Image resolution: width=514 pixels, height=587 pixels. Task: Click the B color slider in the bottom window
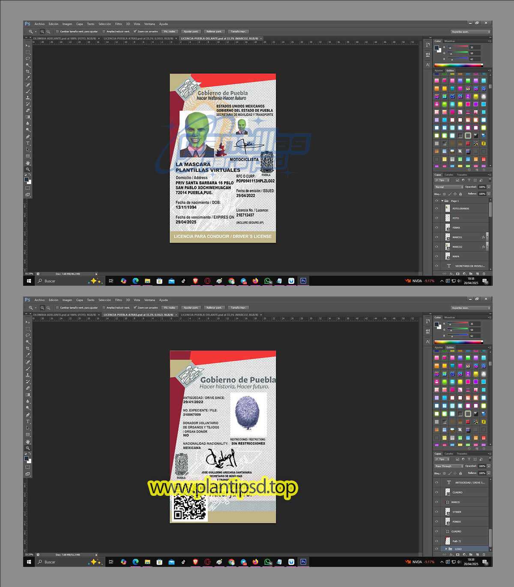pos(457,335)
